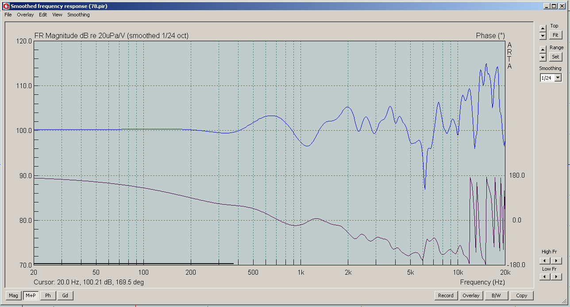Close the Smoothed frequency response window

(562, 6)
